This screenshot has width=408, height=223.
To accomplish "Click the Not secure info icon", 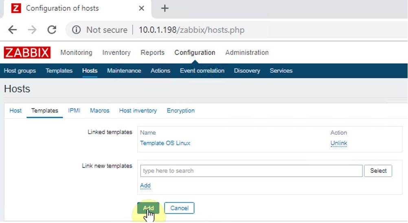I will [76, 30].
